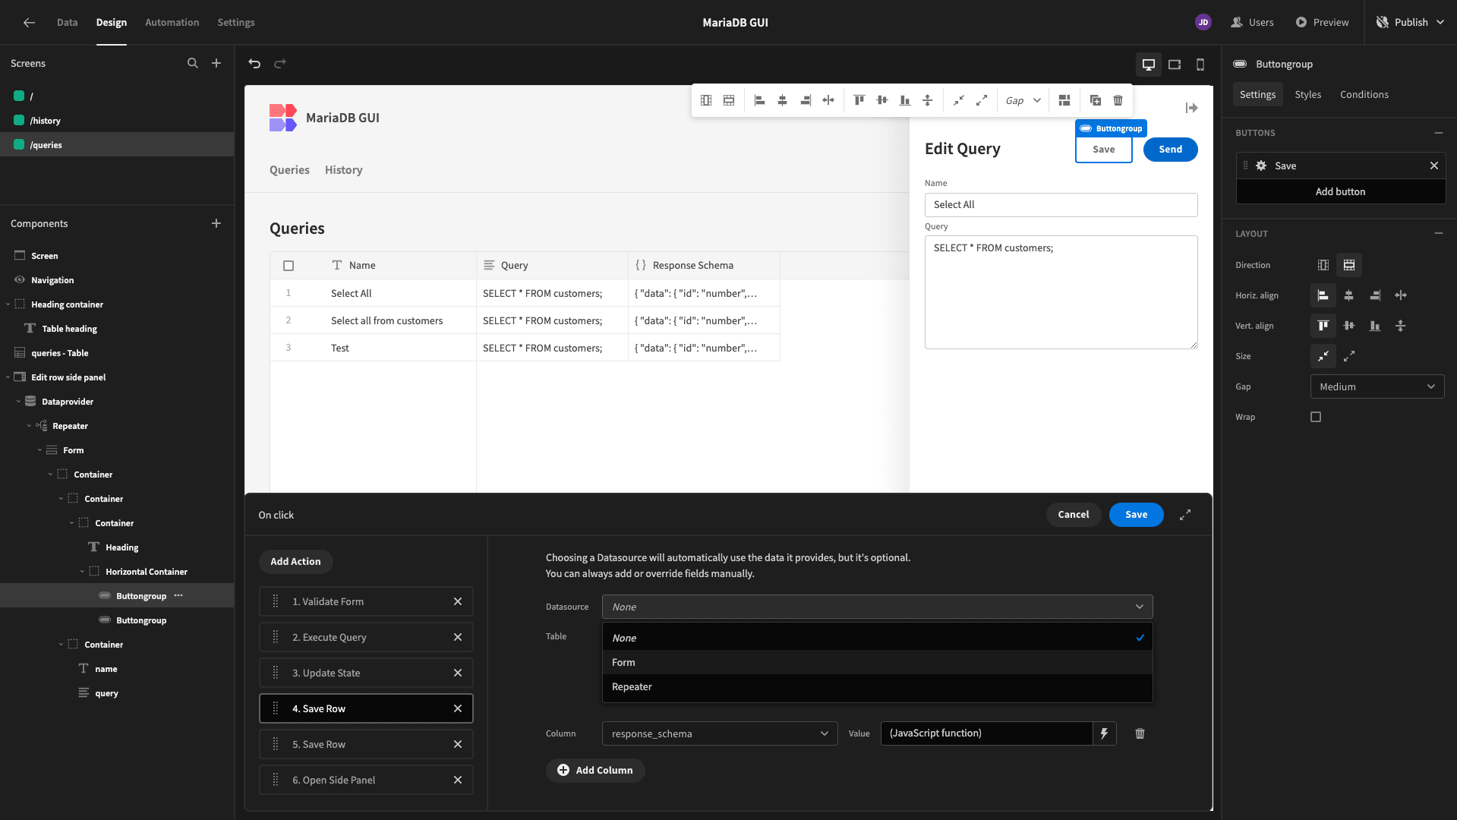
Task: Open the toolbar Gap dropdown
Action: click(1023, 100)
